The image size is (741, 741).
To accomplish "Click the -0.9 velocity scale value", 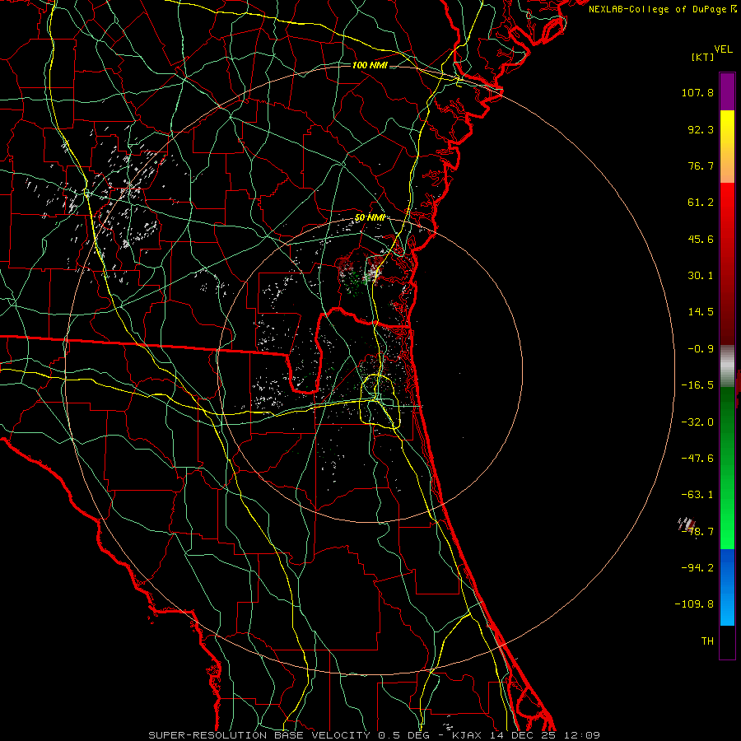I will 701,349.
